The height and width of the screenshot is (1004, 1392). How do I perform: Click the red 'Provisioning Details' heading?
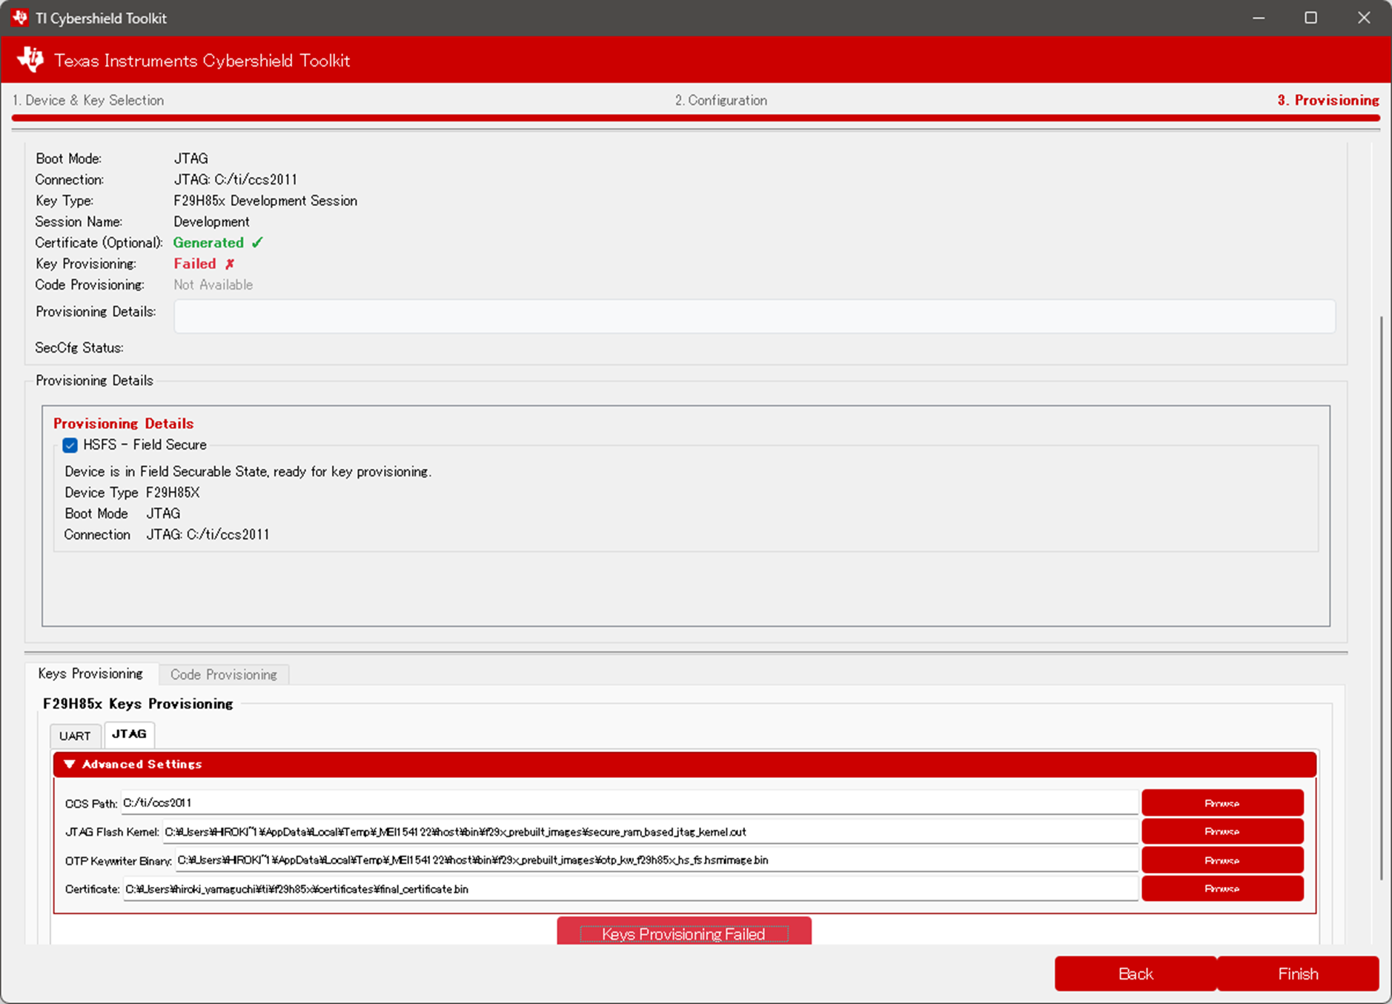click(123, 423)
